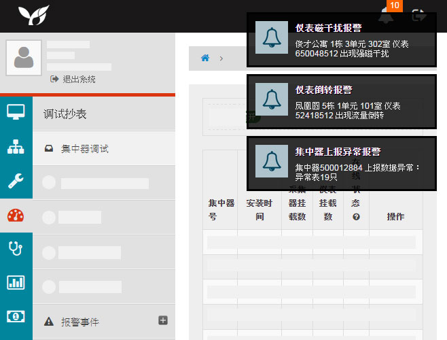Open the sitemap hierarchy sidebar icon
This screenshot has width=447, height=340.
[x=16, y=147]
